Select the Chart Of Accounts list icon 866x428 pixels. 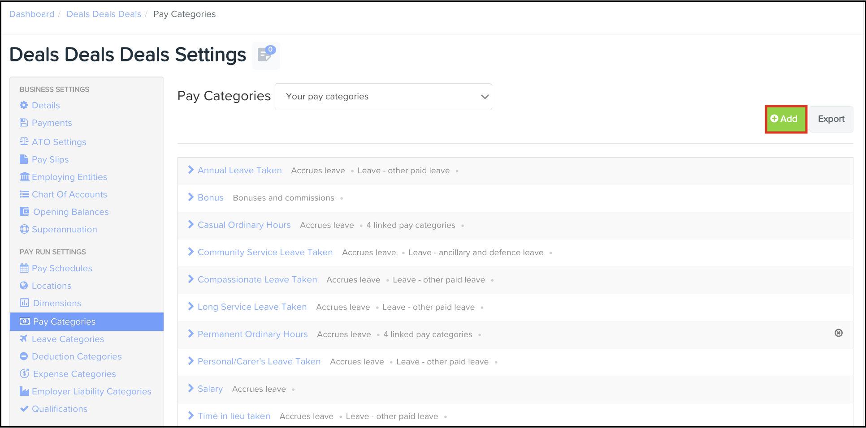click(x=25, y=194)
